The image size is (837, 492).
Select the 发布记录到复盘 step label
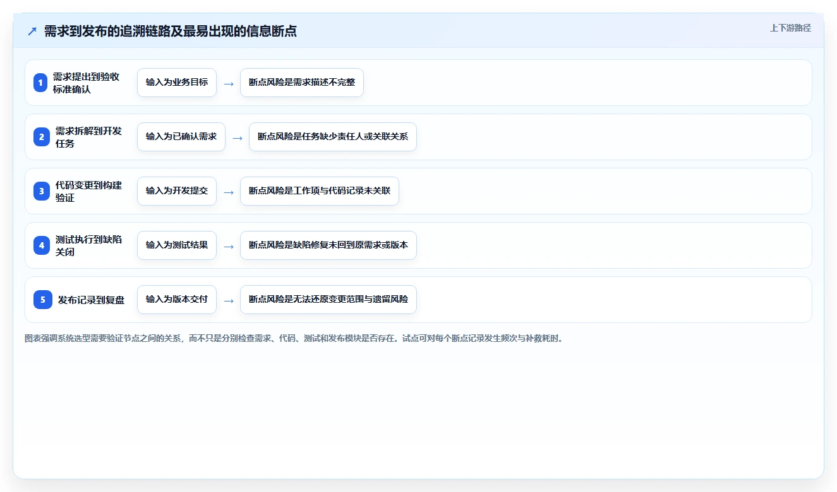click(91, 300)
